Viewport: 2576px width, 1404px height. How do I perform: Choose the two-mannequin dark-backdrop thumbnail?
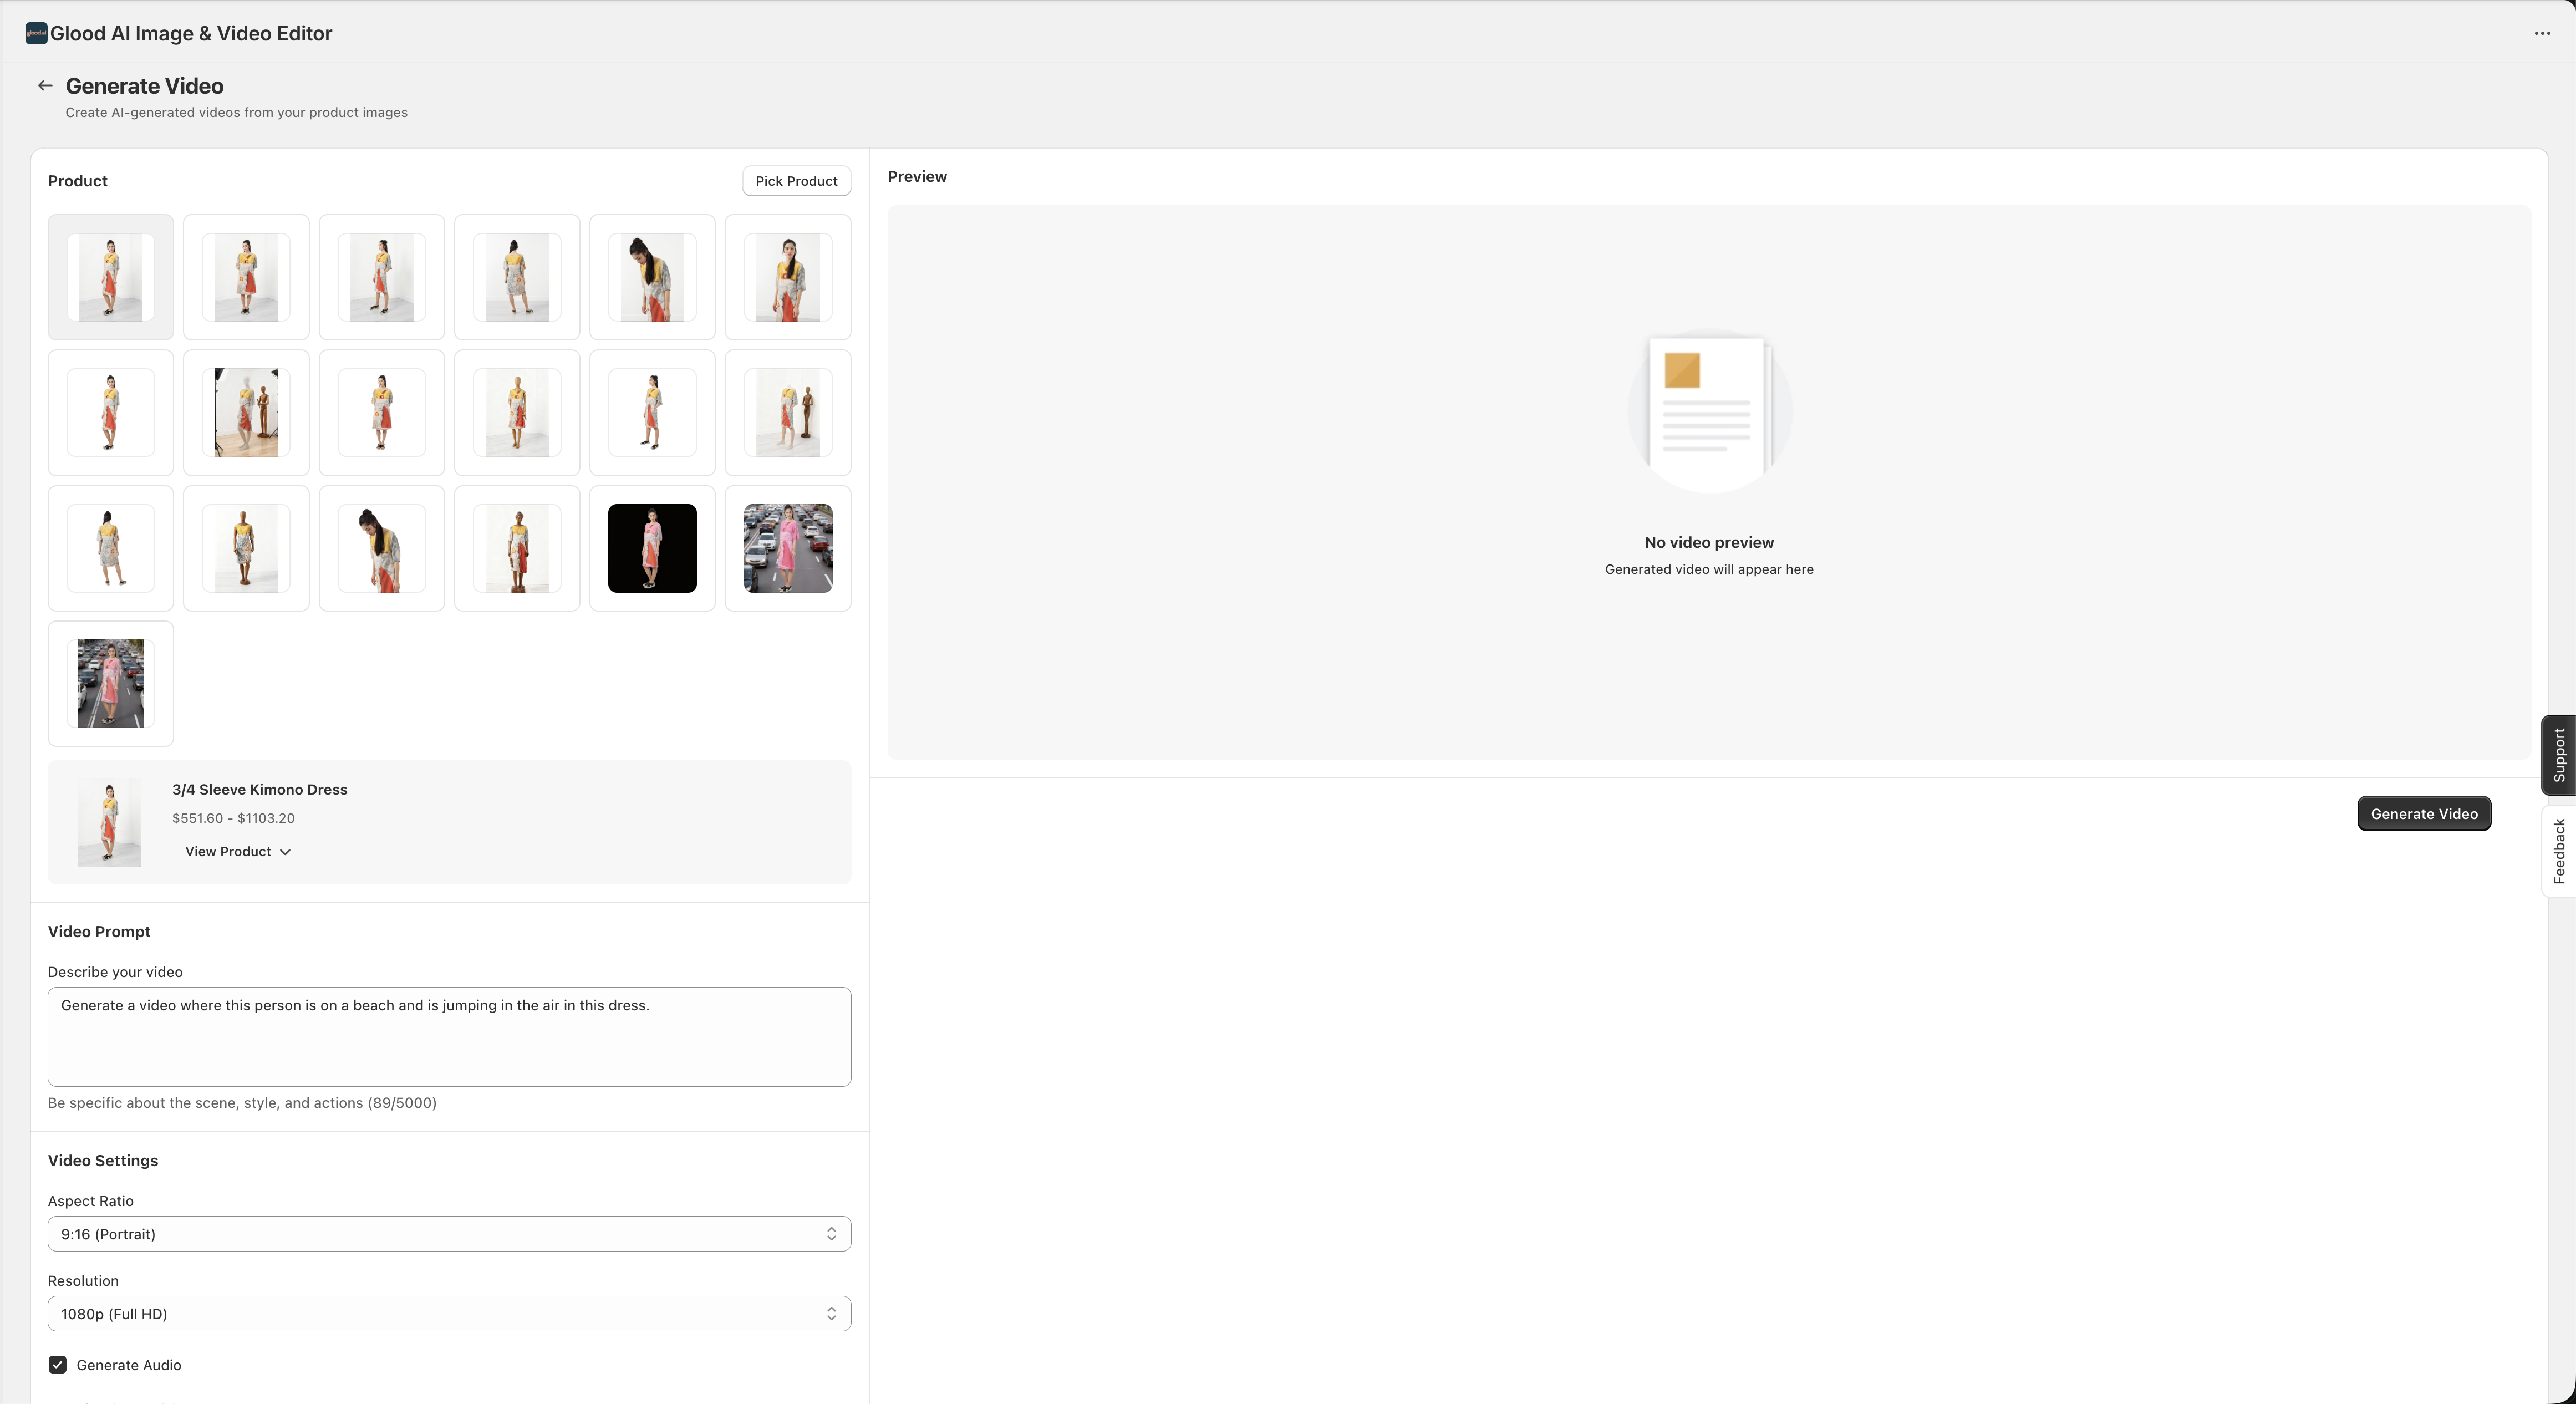tap(246, 412)
